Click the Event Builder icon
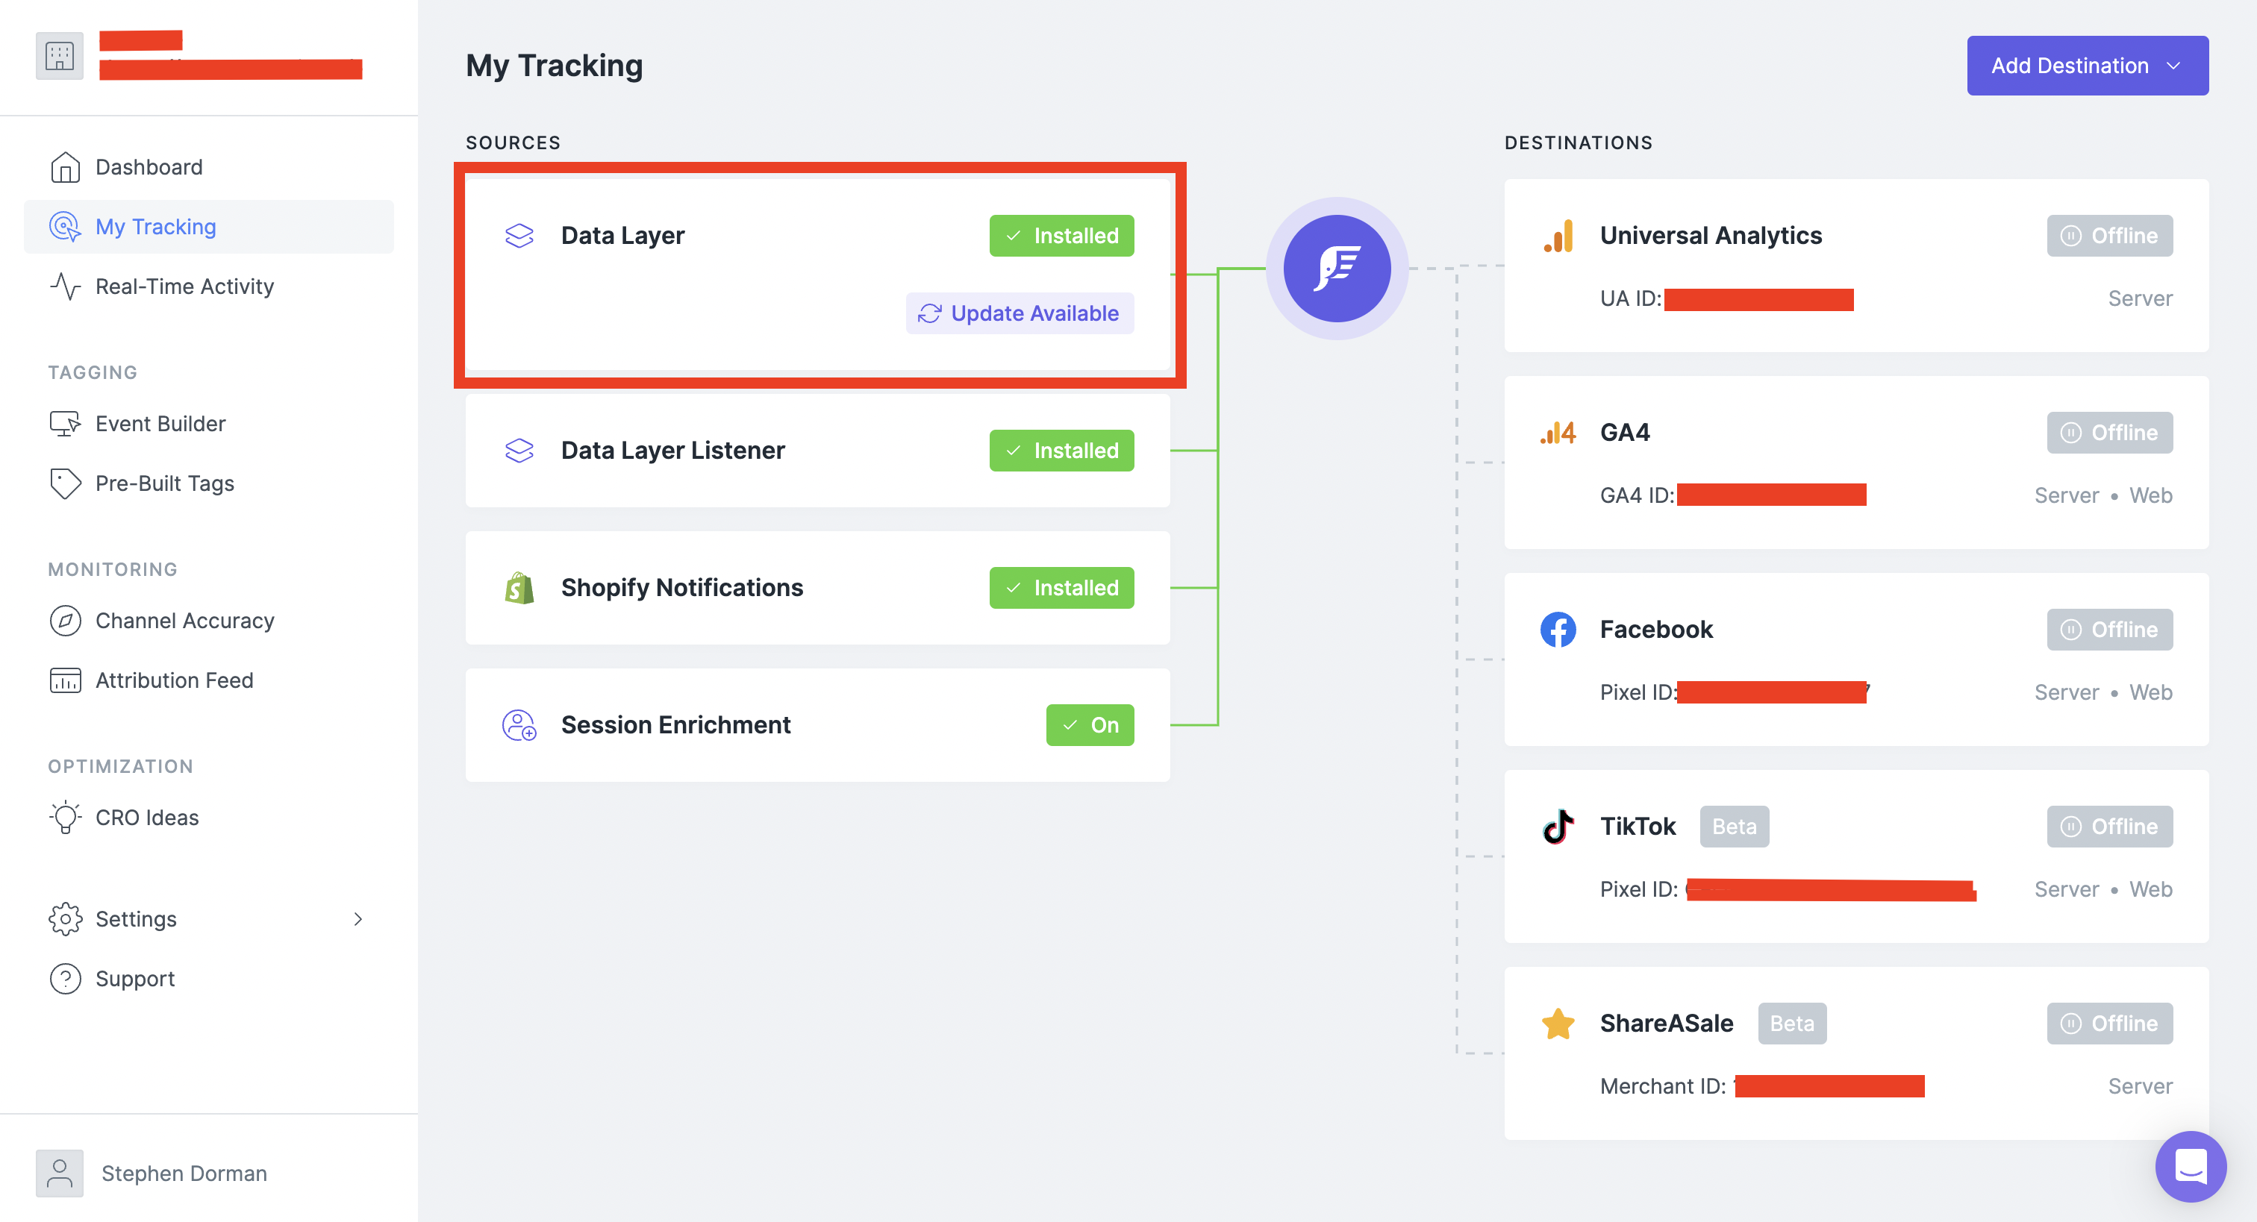 65,423
